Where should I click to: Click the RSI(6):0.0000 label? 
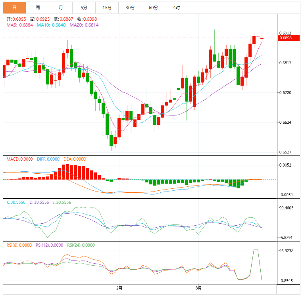[x=19, y=245]
